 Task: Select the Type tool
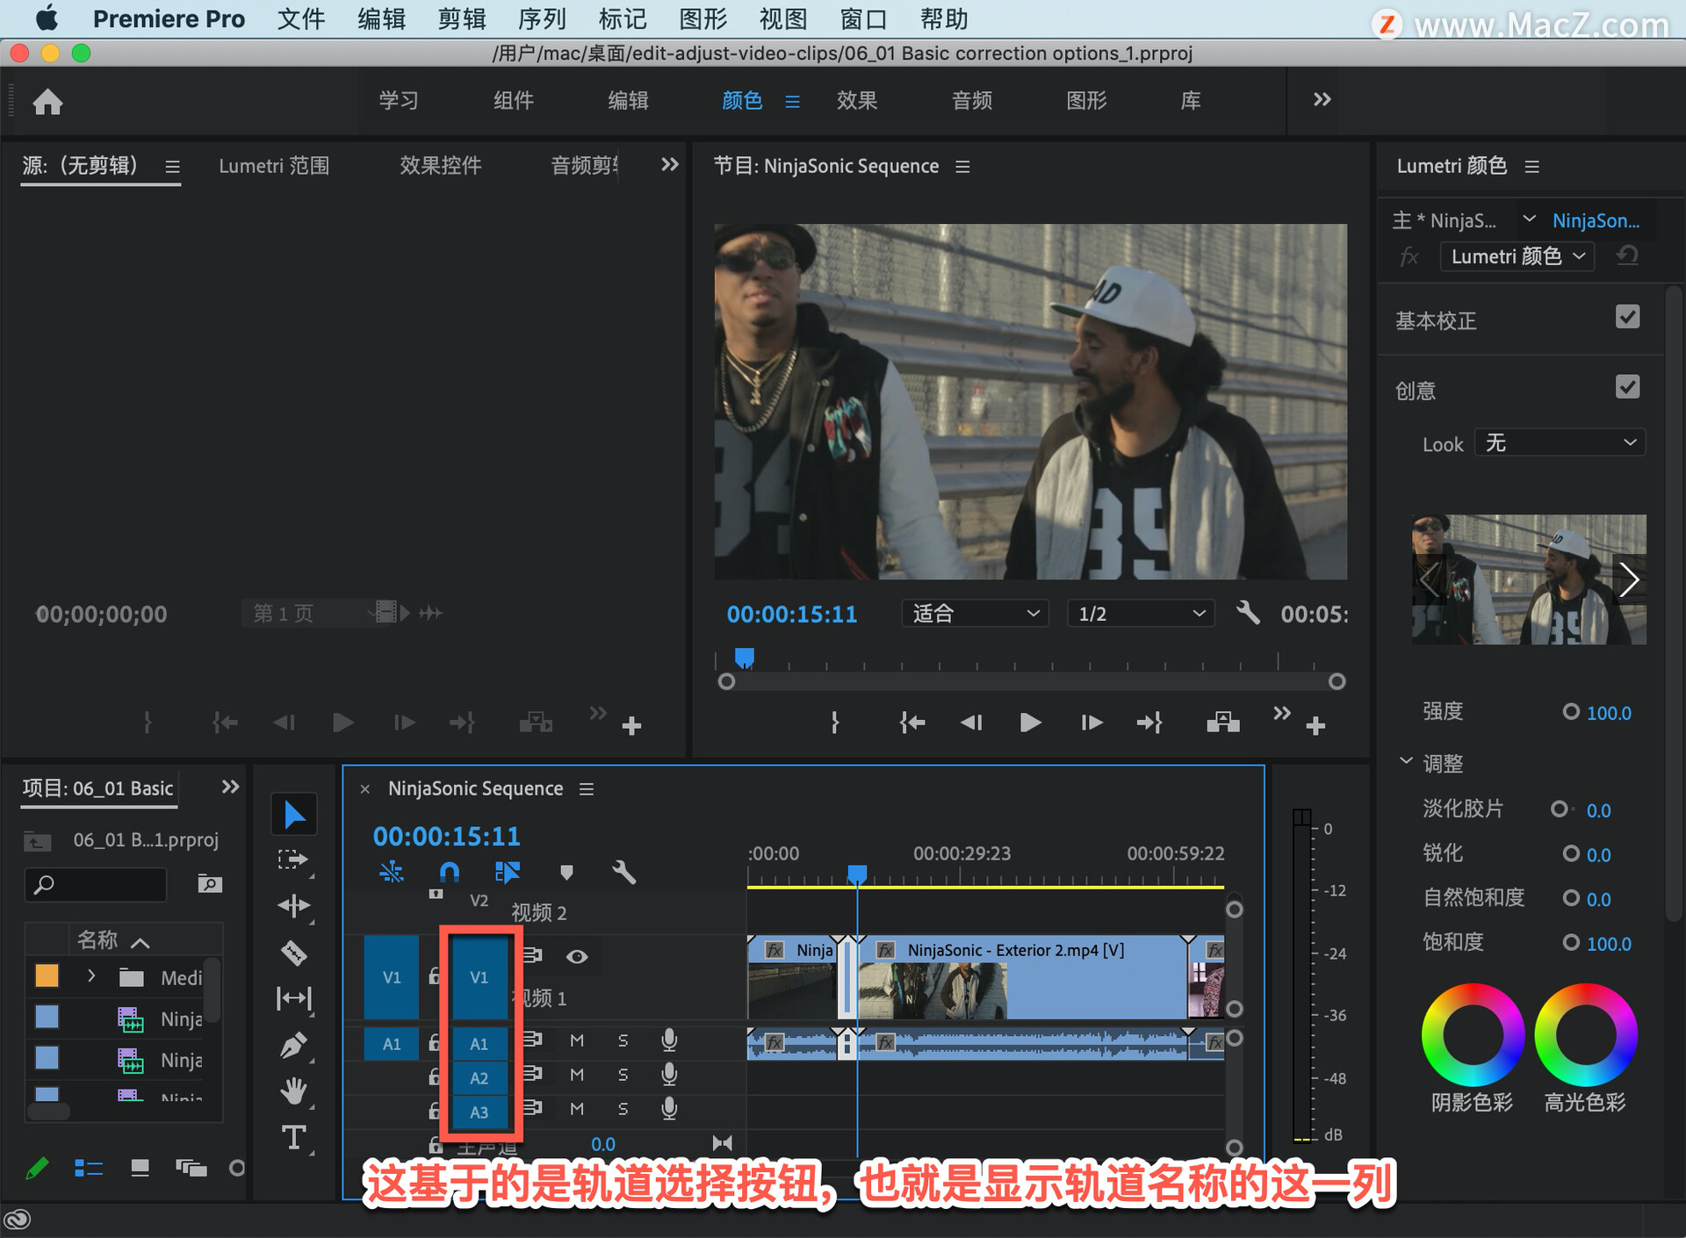293,1138
